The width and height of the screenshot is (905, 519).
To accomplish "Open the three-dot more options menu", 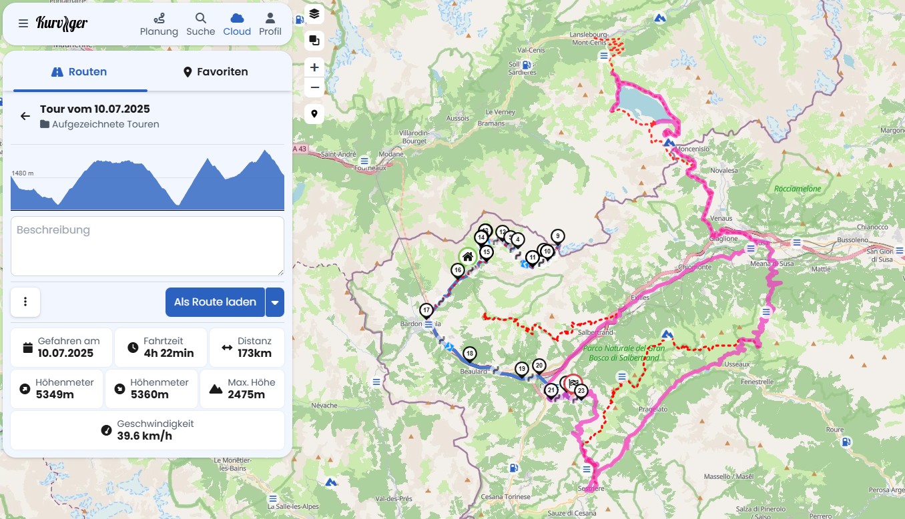I will pyautogui.click(x=25, y=302).
